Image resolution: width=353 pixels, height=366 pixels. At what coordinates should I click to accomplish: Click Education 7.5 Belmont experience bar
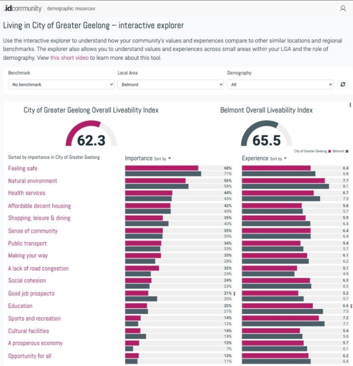coord(282,311)
